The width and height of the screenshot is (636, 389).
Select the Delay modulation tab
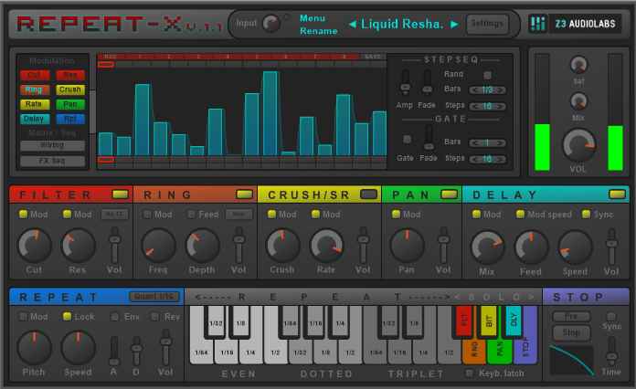click(x=35, y=119)
